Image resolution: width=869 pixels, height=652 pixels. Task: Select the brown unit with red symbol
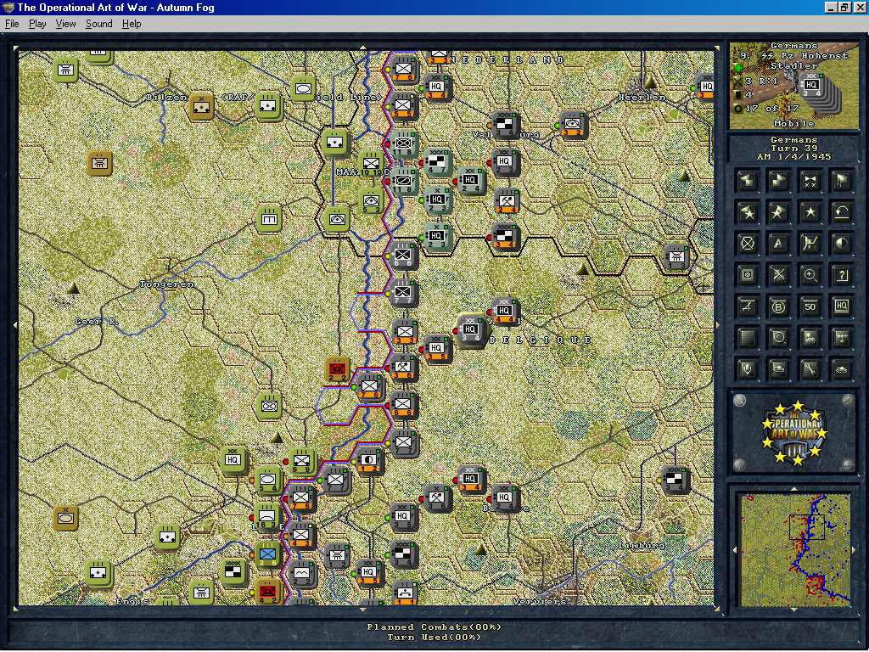coord(337,370)
